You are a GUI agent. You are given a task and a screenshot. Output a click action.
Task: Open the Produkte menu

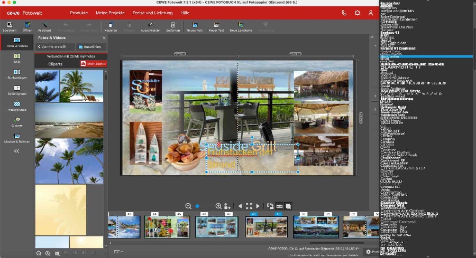point(79,13)
